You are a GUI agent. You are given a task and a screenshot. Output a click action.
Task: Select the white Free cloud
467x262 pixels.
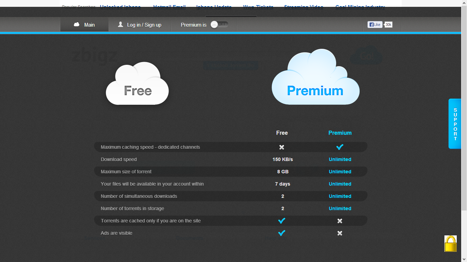tap(137, 84)
